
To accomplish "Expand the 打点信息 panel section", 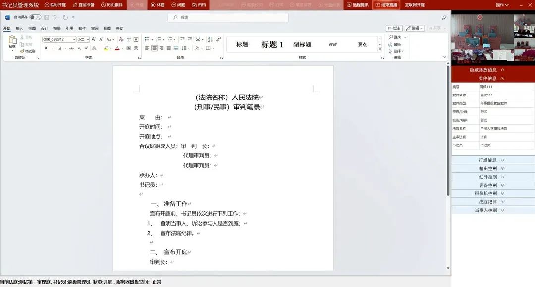I will click(x=491, y=160).
